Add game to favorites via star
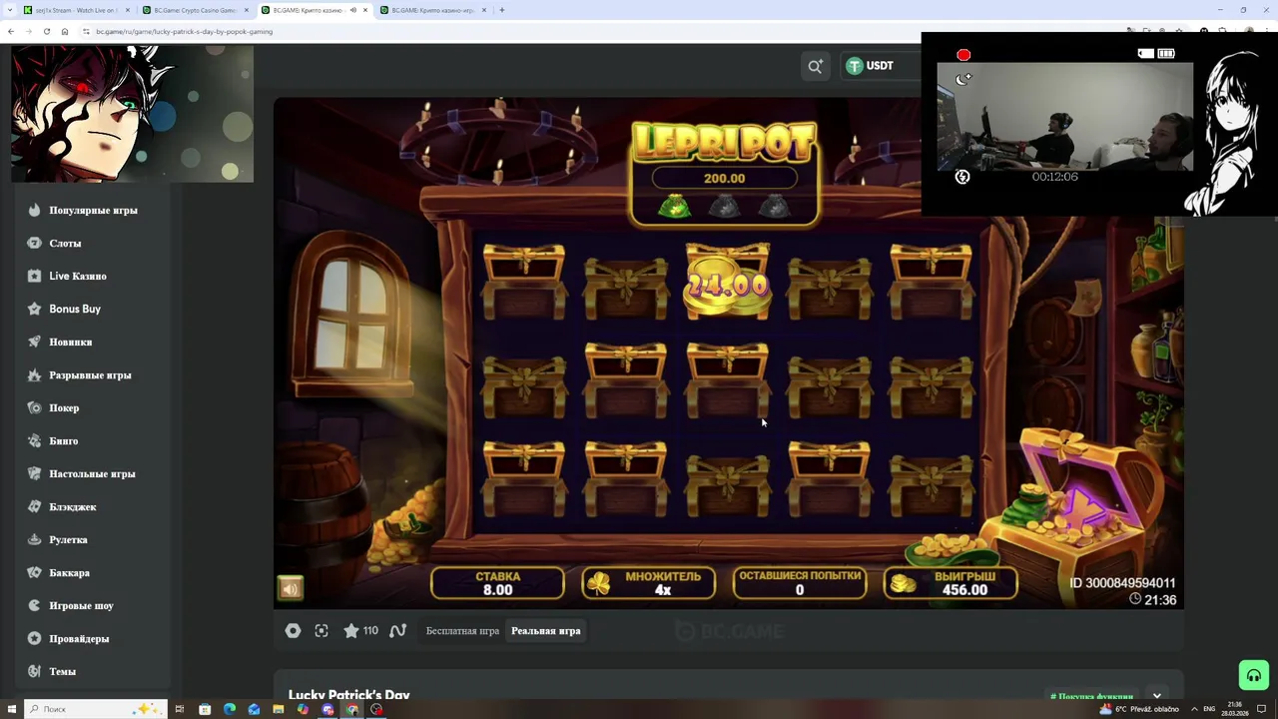 (x=351, y=631)
